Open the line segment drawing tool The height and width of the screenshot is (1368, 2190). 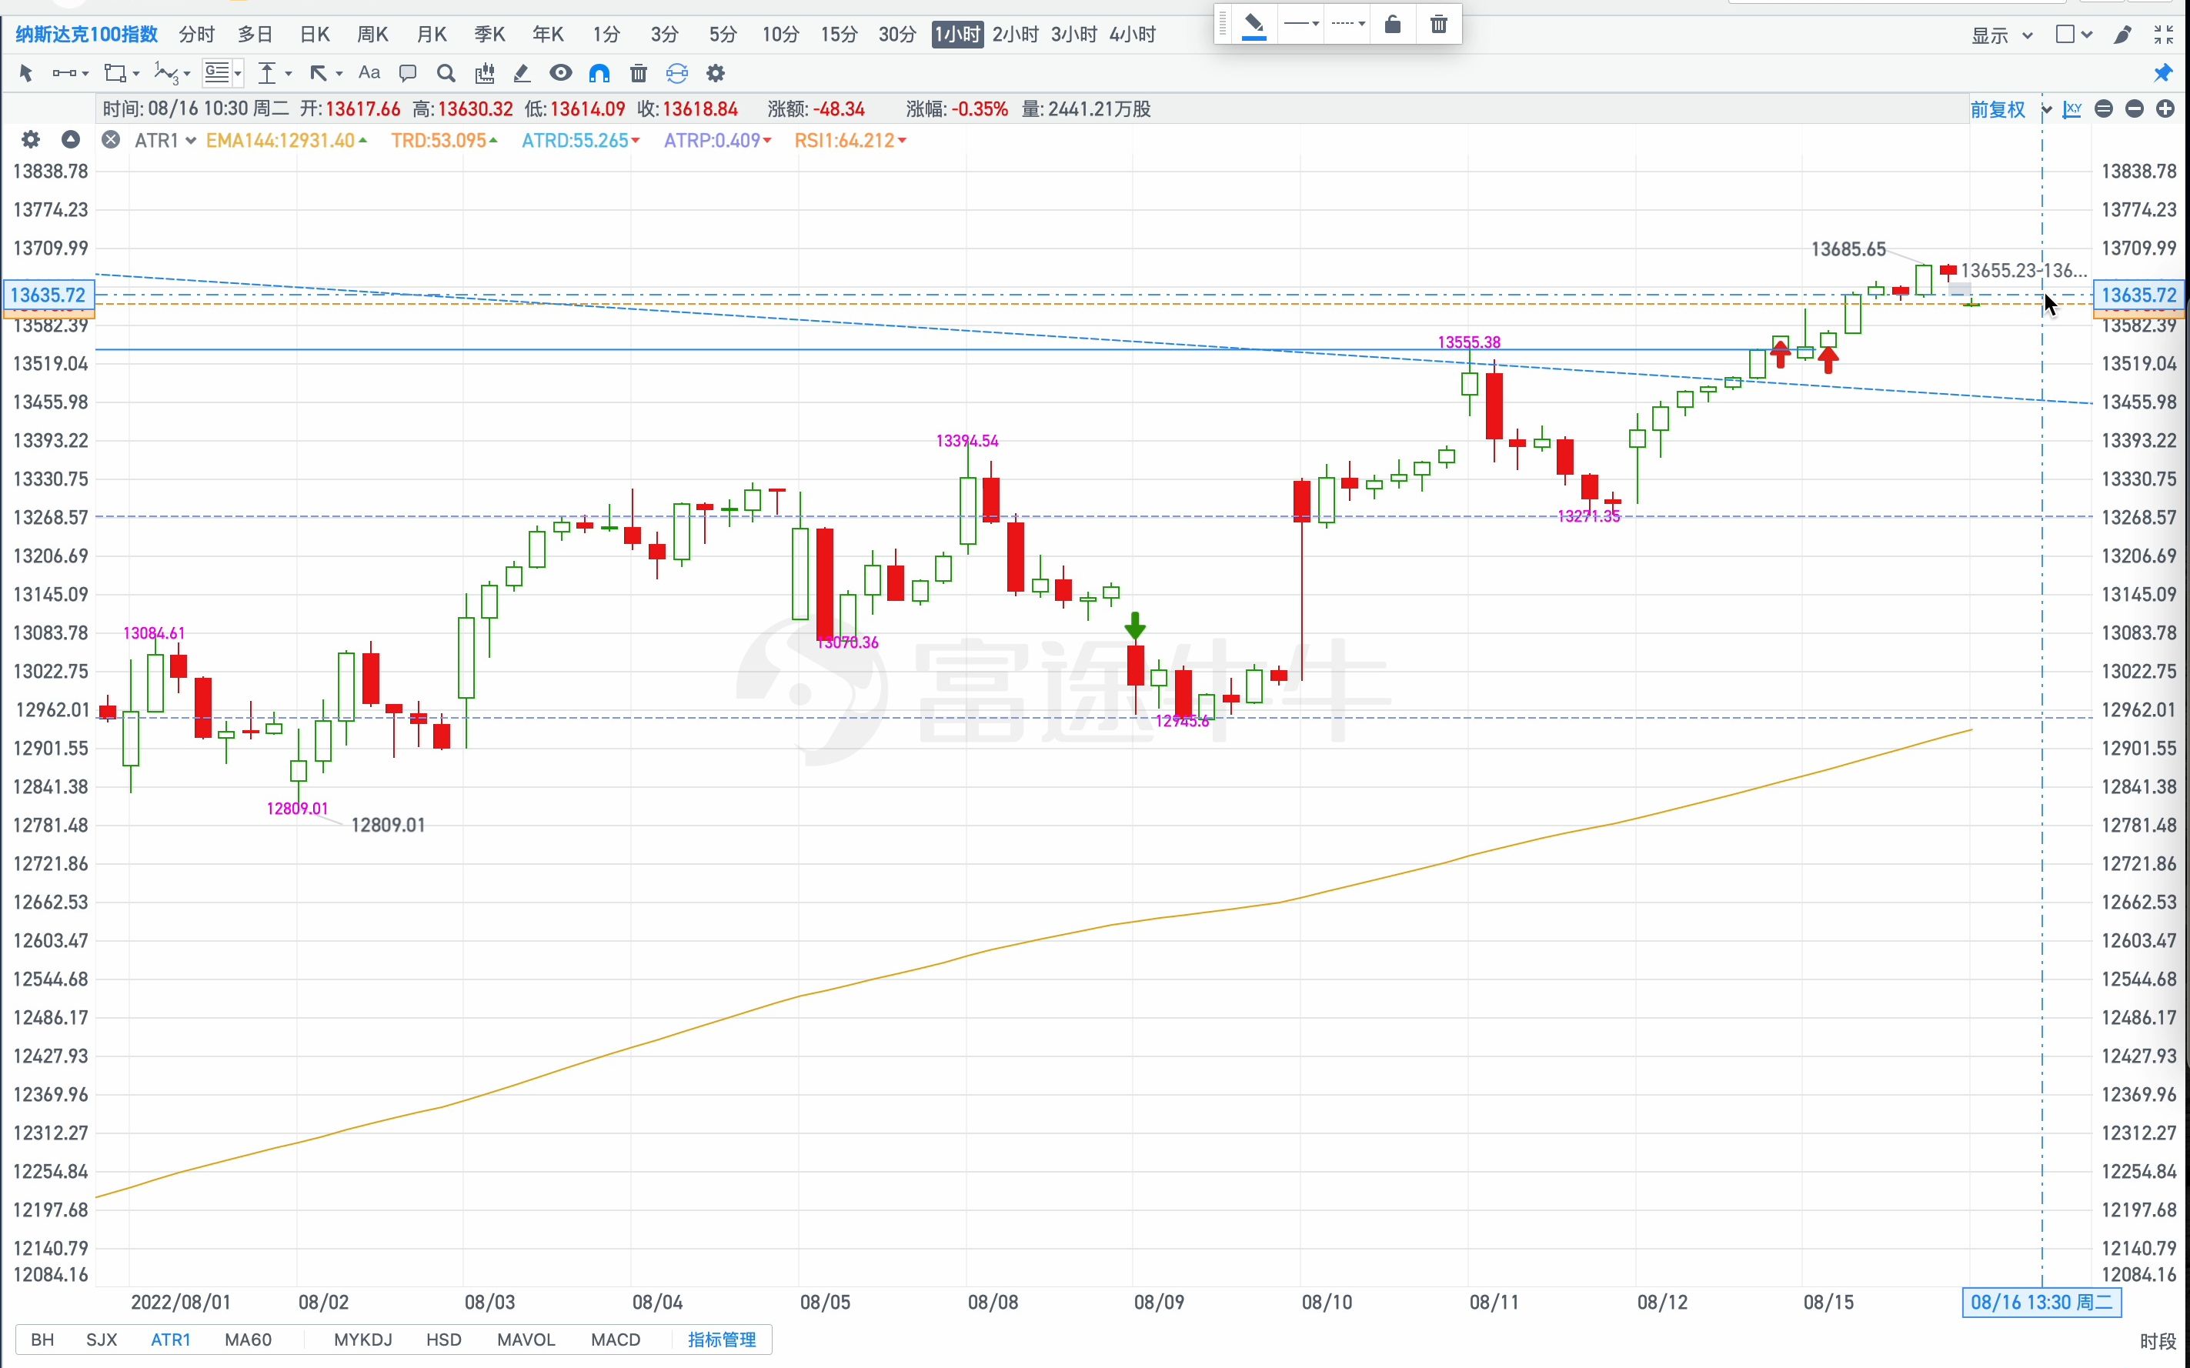68,73
